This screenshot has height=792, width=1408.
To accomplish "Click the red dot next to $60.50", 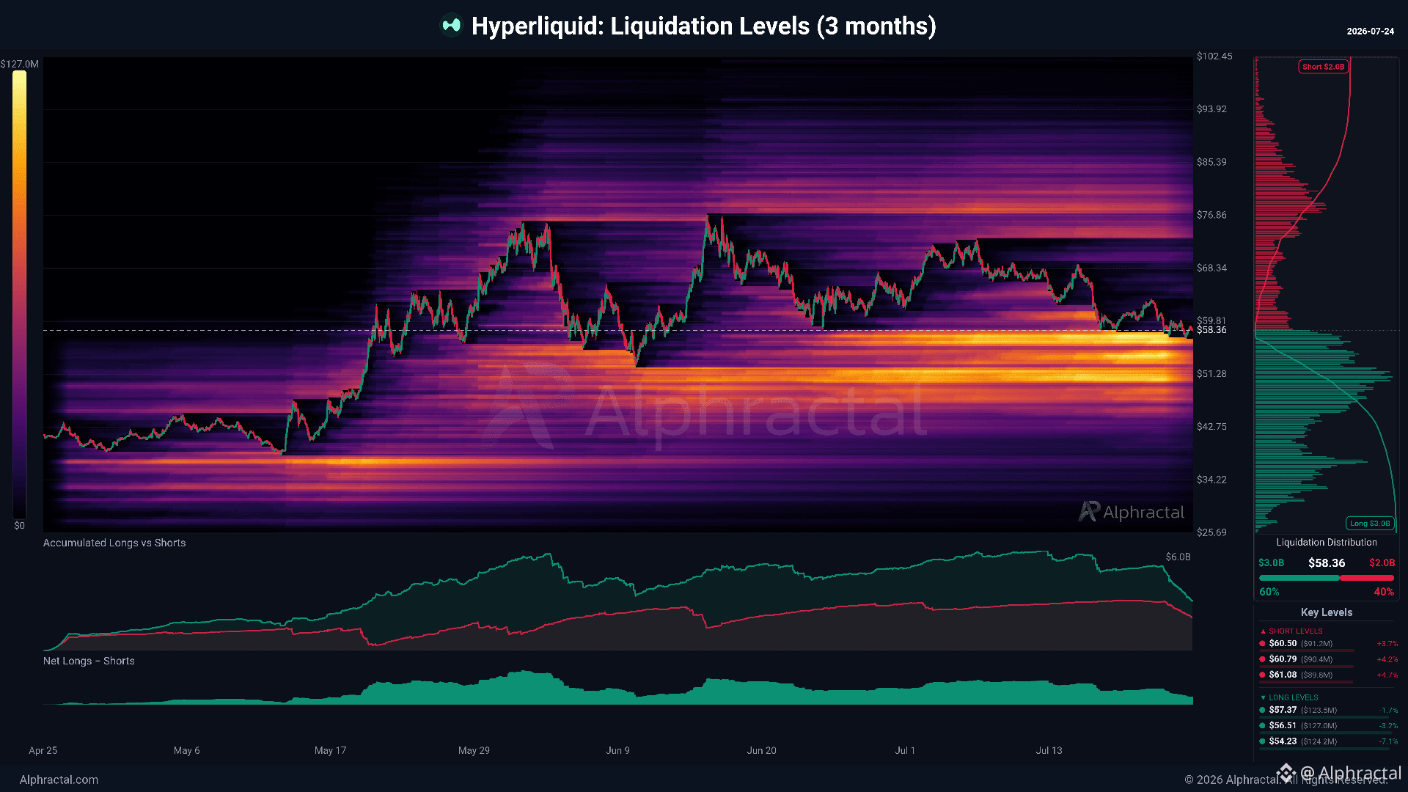I will tap(1262, 644).
